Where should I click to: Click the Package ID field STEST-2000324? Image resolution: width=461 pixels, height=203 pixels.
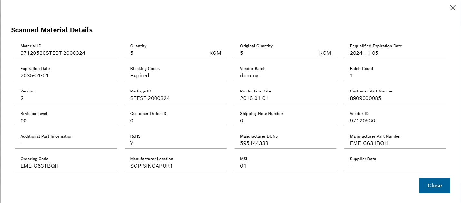tap(176, 95)
